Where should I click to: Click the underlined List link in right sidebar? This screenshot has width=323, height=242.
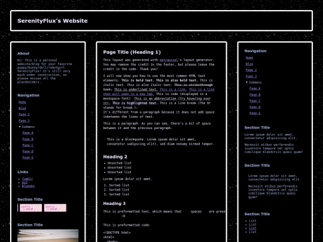(252, 228)
